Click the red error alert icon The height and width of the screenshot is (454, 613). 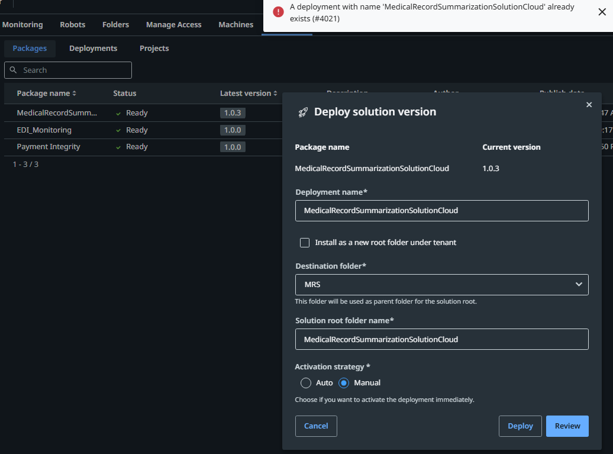[278, 12]
